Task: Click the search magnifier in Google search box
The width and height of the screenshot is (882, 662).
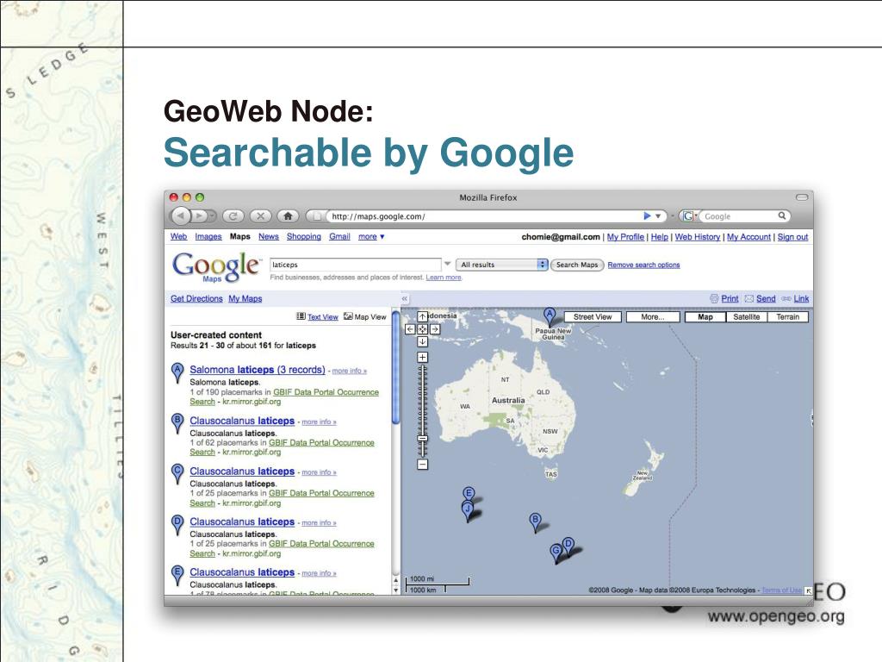Action: pos(781,215)
